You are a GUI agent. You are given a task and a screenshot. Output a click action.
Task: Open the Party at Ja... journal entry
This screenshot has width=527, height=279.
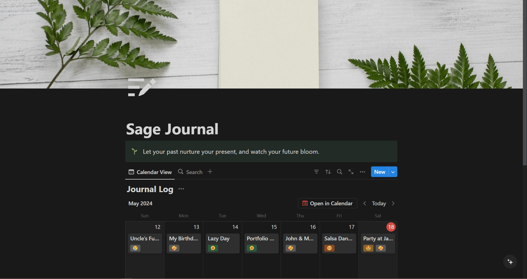point(378,243)
